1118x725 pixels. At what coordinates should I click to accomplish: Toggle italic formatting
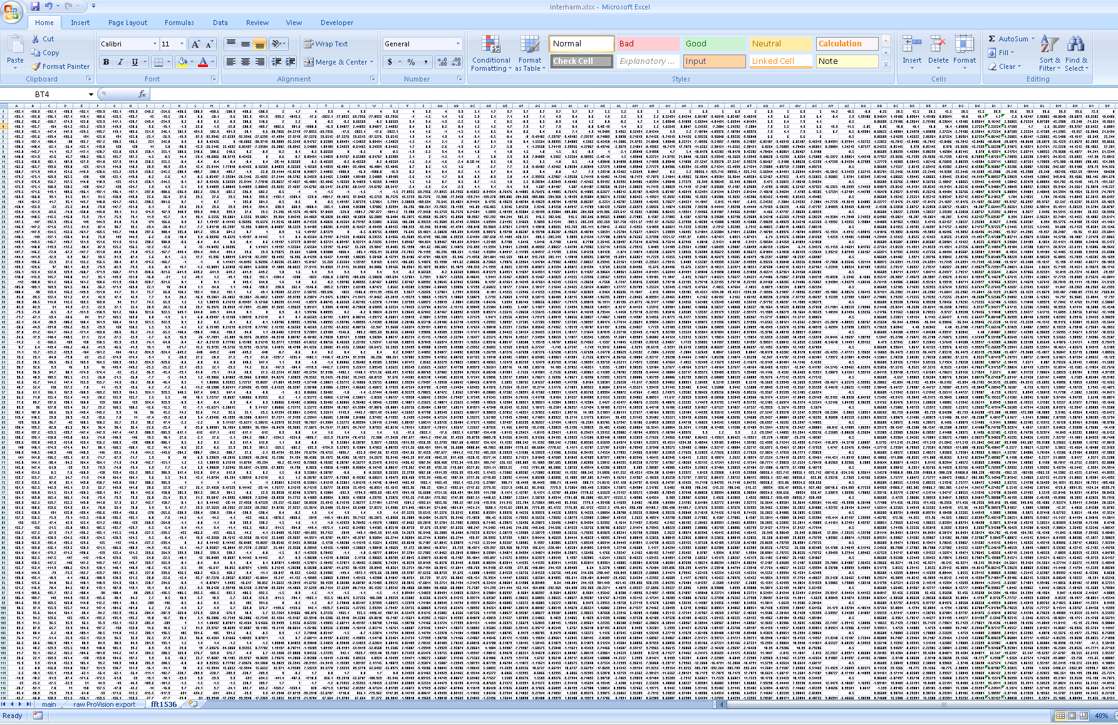(120, 62)
